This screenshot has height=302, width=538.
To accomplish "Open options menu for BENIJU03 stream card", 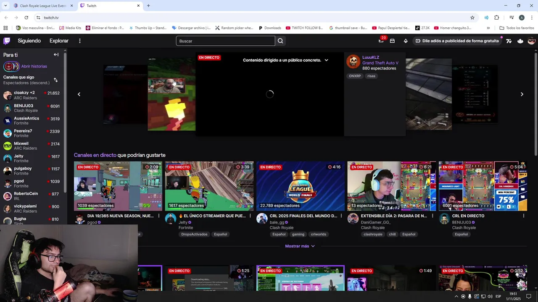I will point(523,216).
